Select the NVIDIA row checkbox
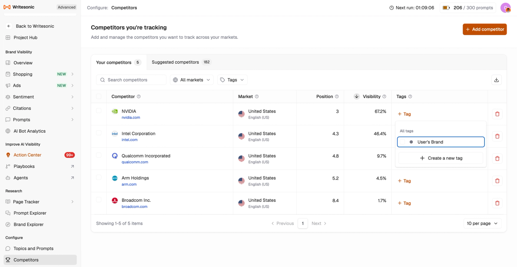Image resolution: width=517 pixels, height=267 pixels. click(x=99, y=111)
